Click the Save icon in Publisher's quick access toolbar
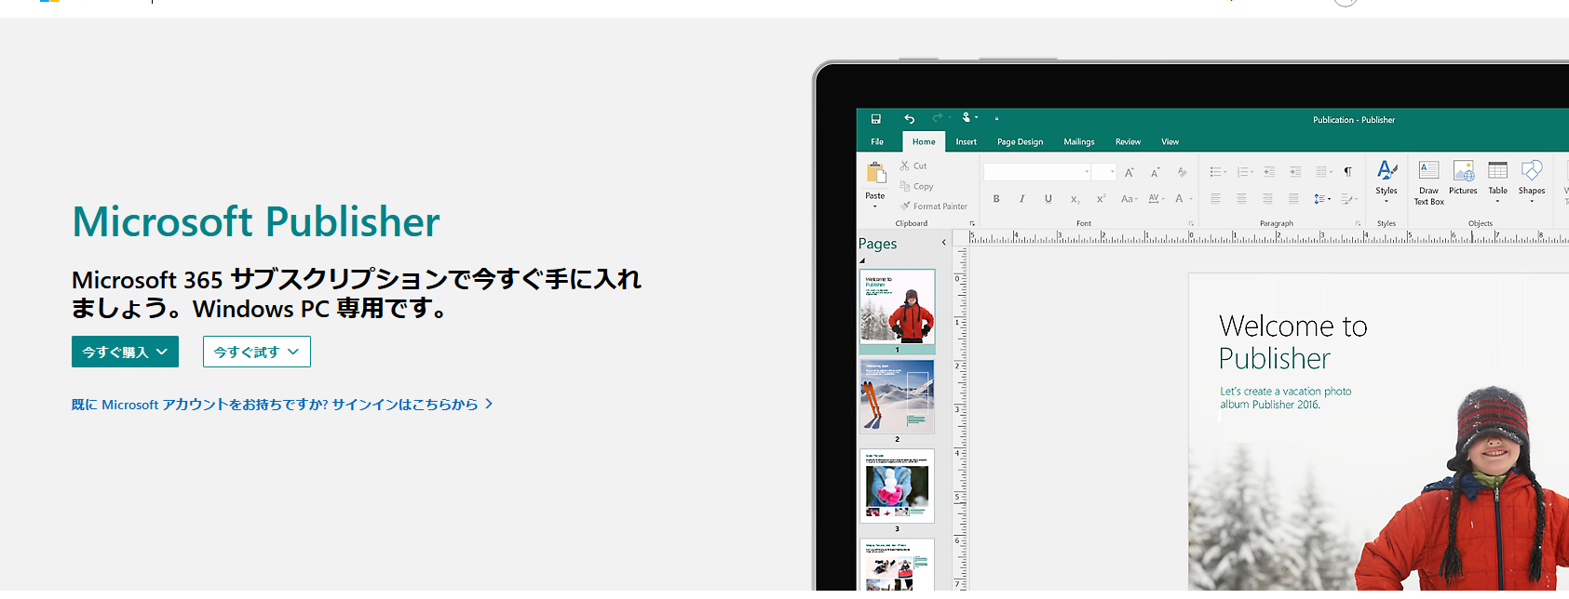 875,119
